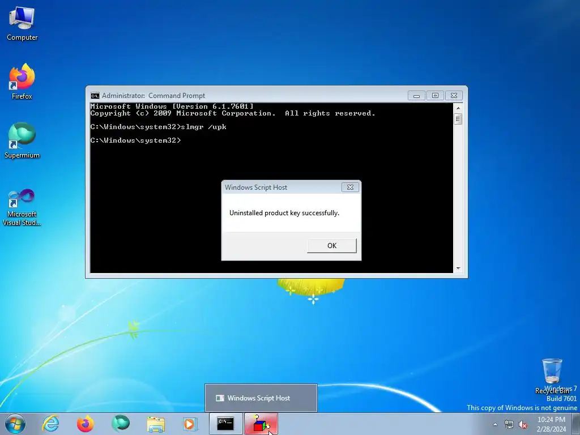Select the Recycle Bin desktop icon
The width and height of the screenshot is (580, 435).
552,376
